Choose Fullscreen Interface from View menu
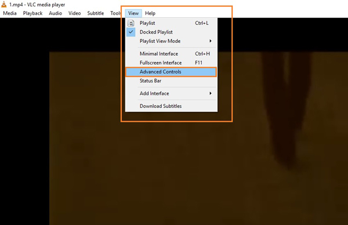The image size is (348, 225). coord(171,63)
